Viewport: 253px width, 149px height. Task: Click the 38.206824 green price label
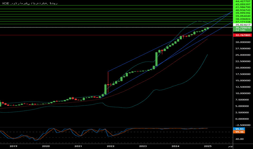tap(243, 19)
